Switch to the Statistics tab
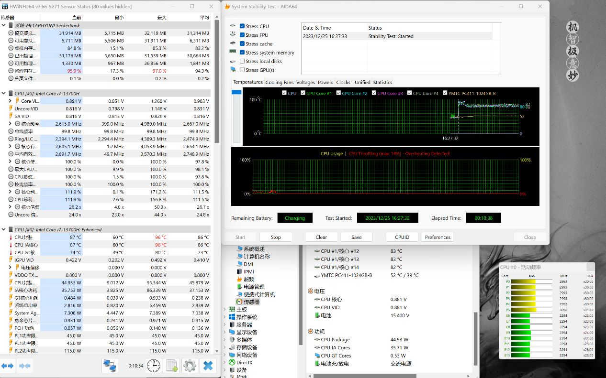Image resolution: width=606 pixels, height=378 pixels. (382, 82)
